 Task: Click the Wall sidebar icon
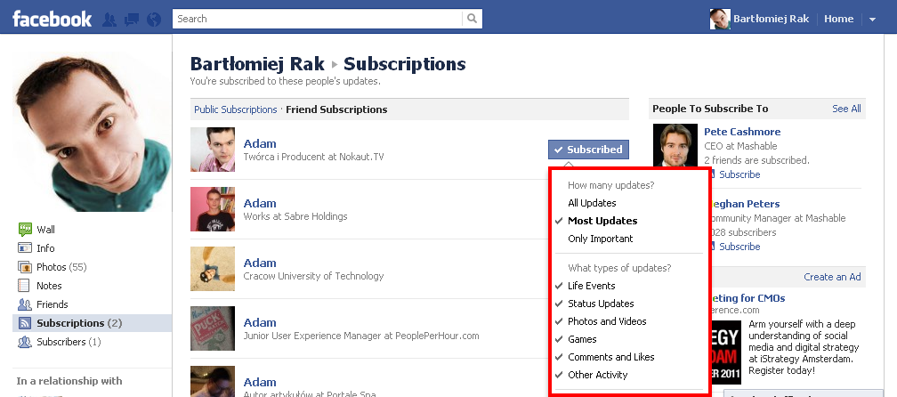(25, 230)
